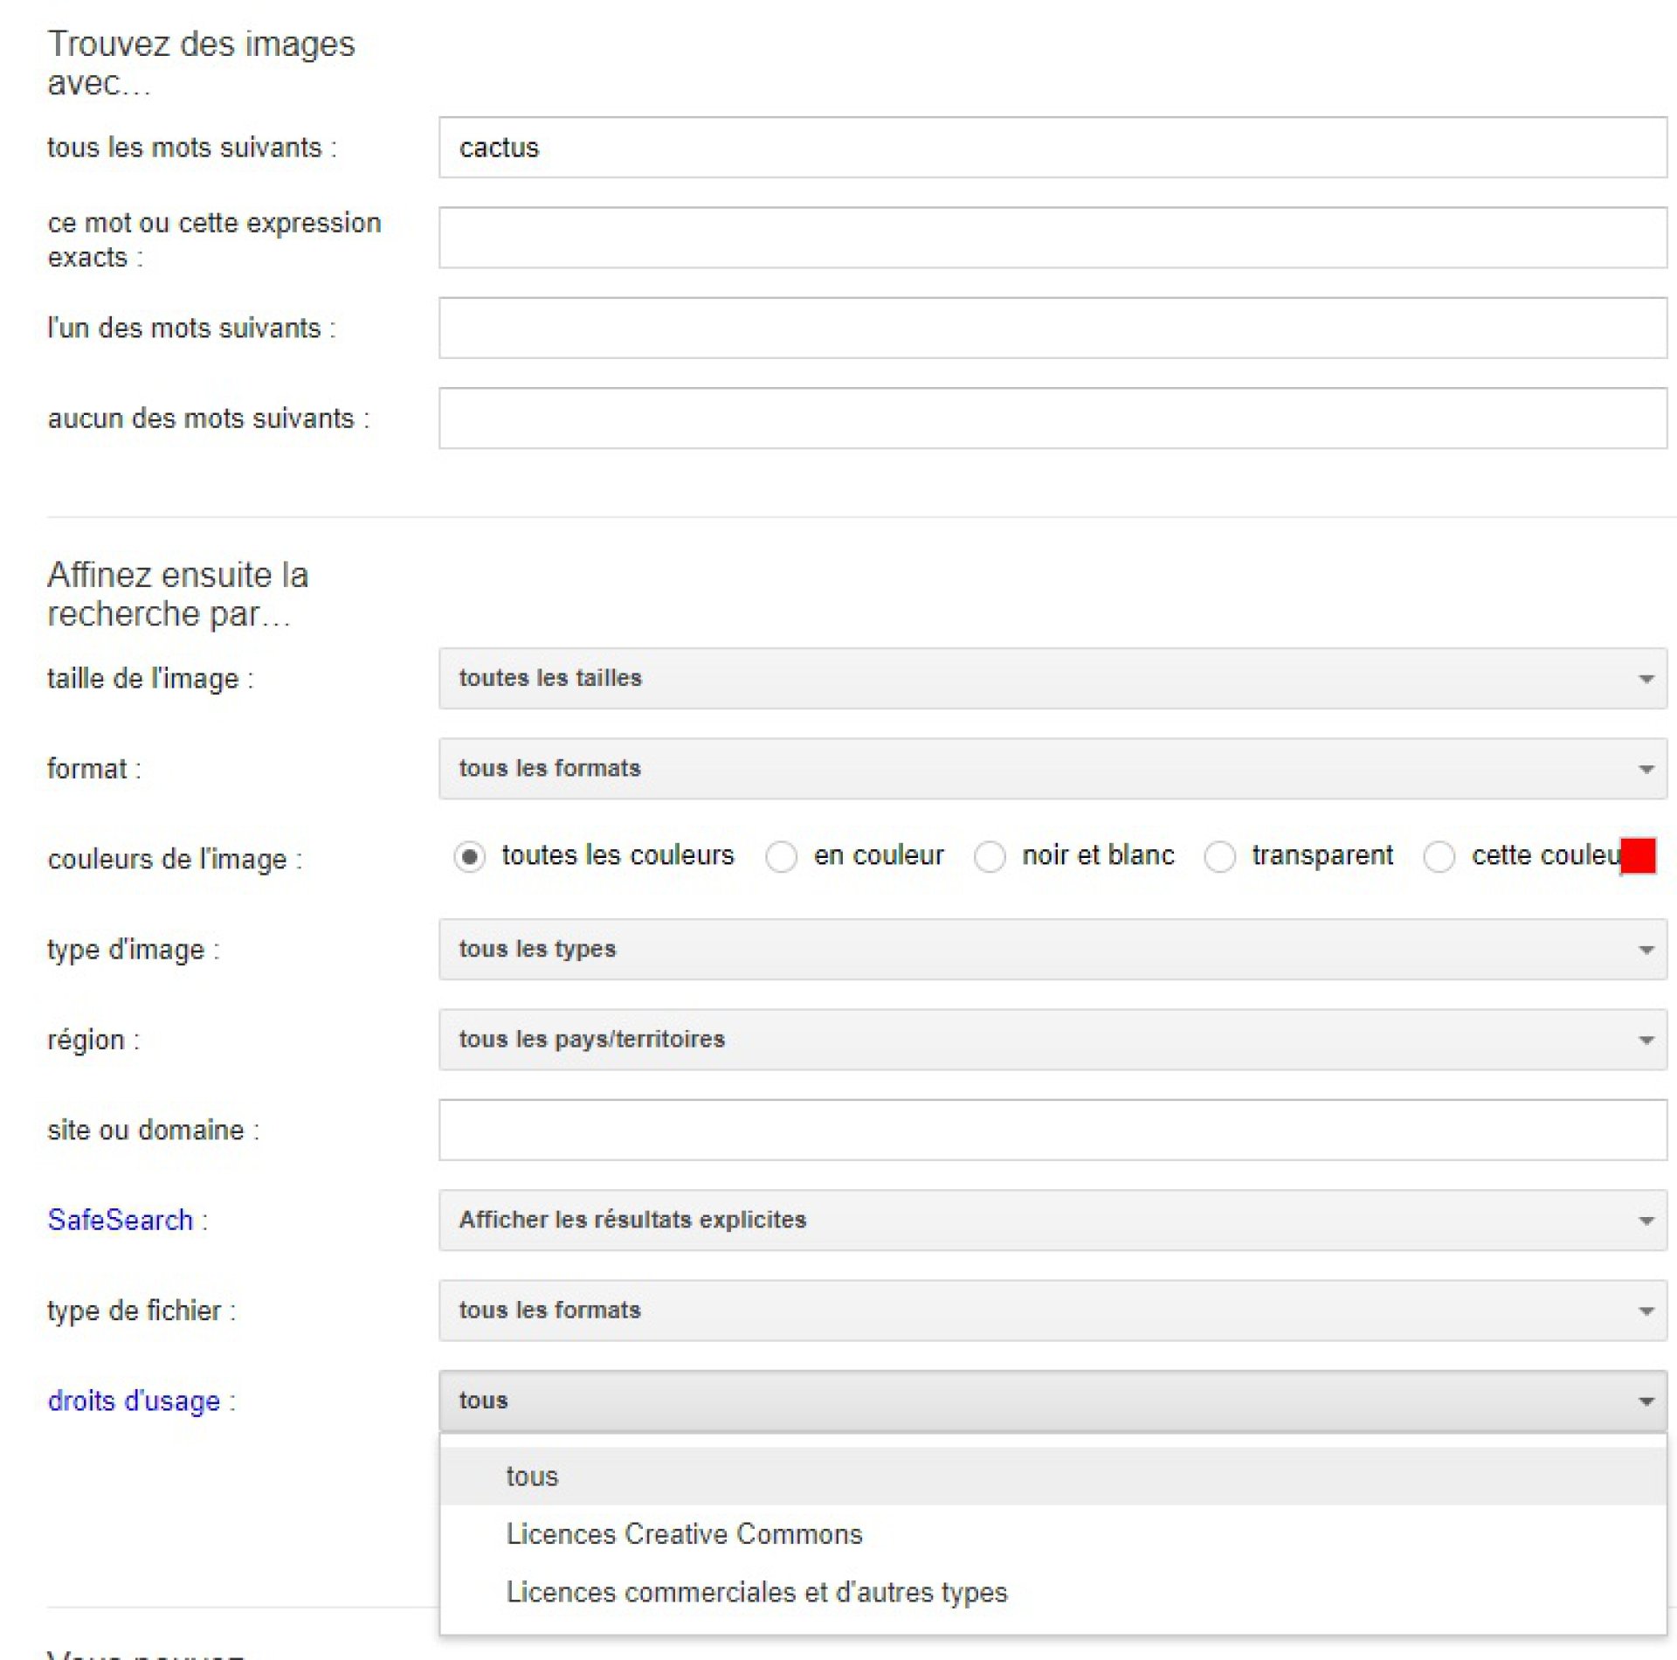1677x1660 pixels.
Task: Open the 'taille de l'image' dropdown
Action: coord(1052,679)
